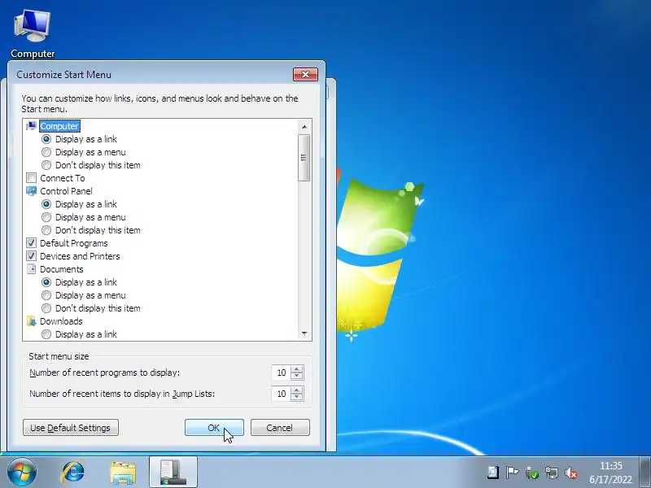
Task: Select Downloads Display as a link
Action: 46,334
